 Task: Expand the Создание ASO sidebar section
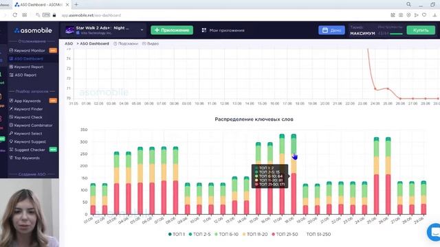(32, 174)
